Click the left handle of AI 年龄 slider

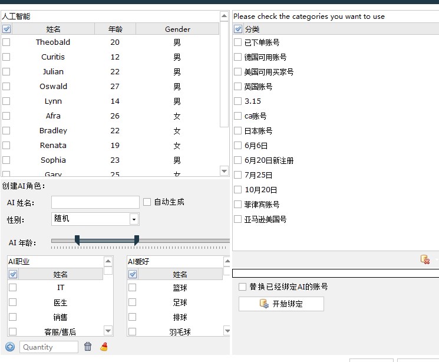tap(77, 241)
